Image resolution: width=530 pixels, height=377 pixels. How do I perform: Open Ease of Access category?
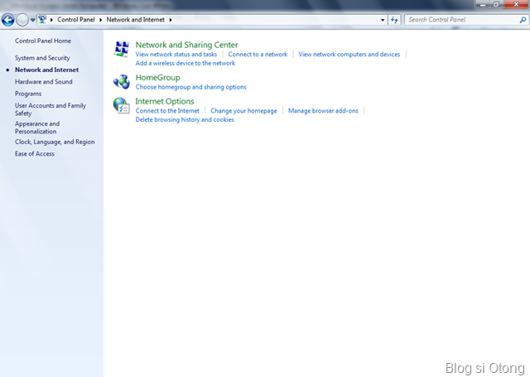[35, 153]
